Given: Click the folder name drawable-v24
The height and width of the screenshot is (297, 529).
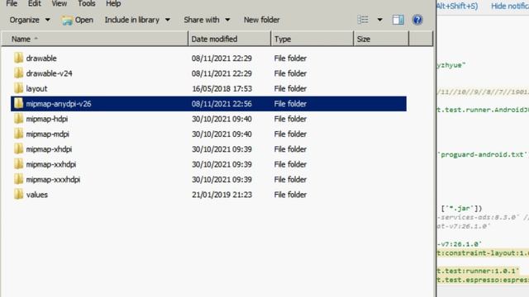Looking at the screenshot, I should (x=50, y=73).
